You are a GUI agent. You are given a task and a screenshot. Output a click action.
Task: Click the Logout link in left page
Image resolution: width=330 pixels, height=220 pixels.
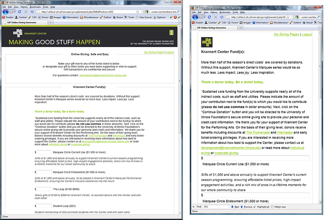pyautogui.click(x=170, y=52)
